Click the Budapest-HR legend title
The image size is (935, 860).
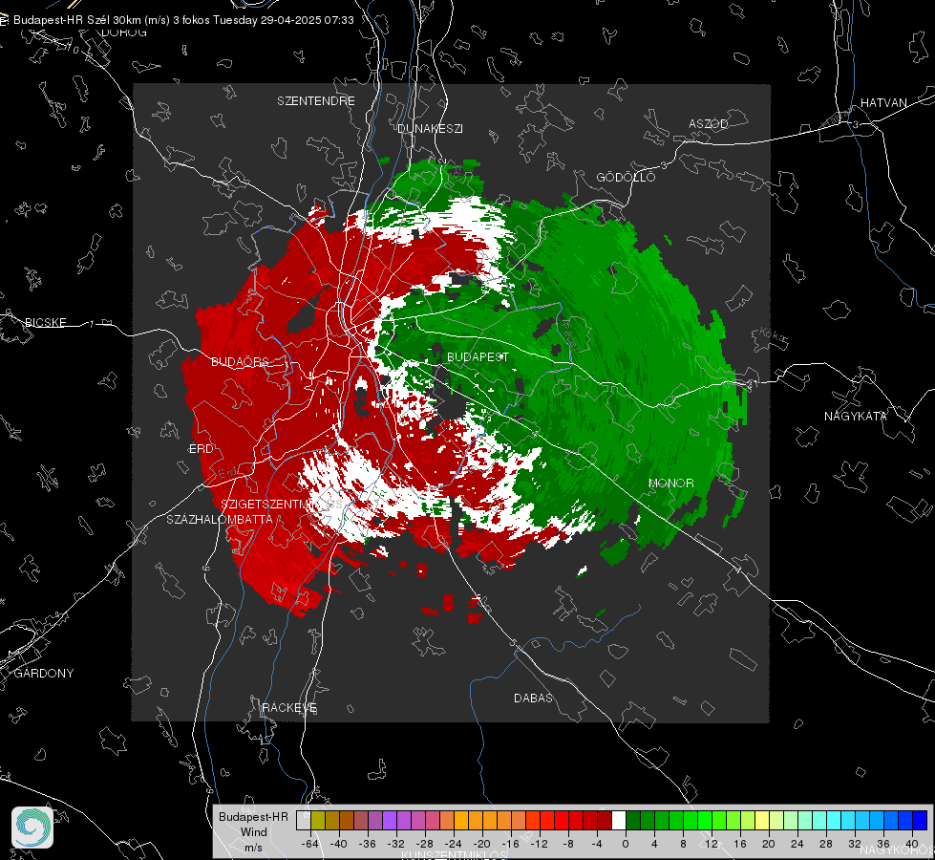(253, 816)
